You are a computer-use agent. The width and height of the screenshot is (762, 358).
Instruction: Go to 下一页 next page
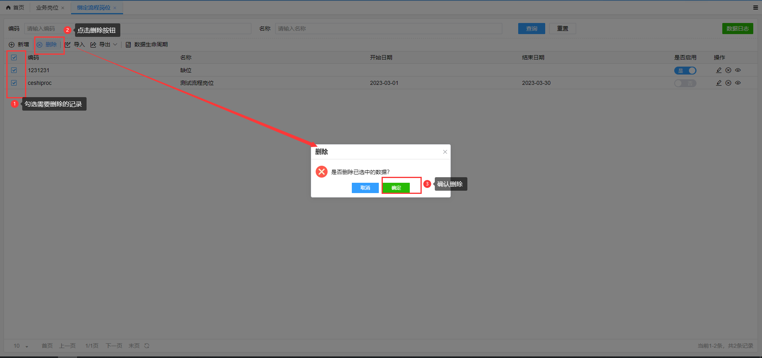[x=114, y=346]
